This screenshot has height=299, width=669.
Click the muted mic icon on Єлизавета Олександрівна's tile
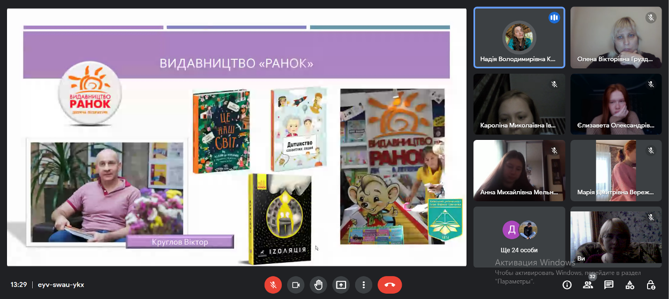tap(651, 84)
